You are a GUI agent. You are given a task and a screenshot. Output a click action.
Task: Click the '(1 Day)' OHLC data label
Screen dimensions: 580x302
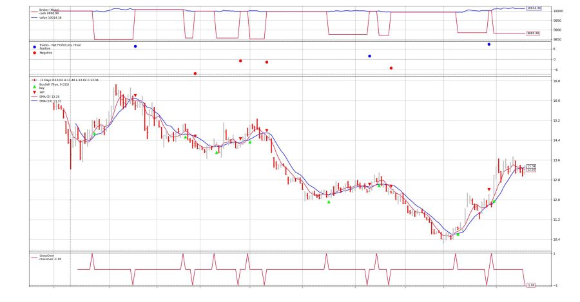[x=45, y=80]
